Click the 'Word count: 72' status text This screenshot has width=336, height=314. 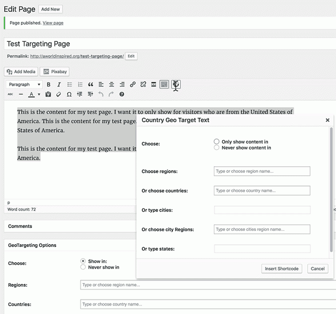[x=22, y=210]
